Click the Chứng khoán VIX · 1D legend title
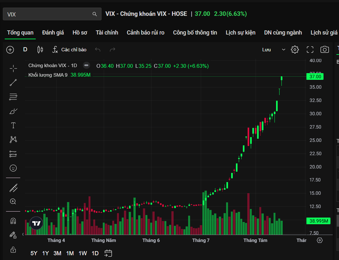The image size is (339, 260). tap(53, 66)
